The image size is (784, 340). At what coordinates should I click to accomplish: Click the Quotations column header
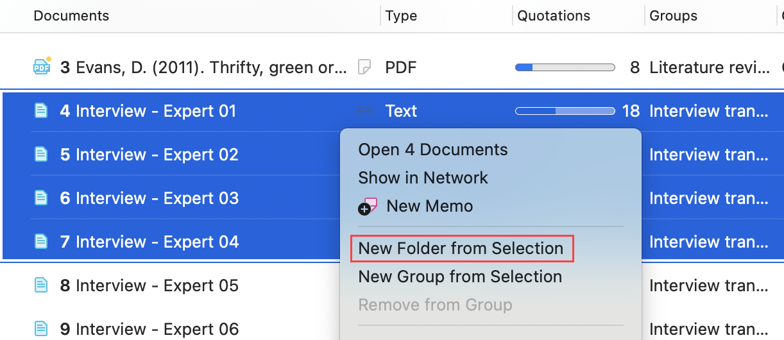[x=554, y=15]
